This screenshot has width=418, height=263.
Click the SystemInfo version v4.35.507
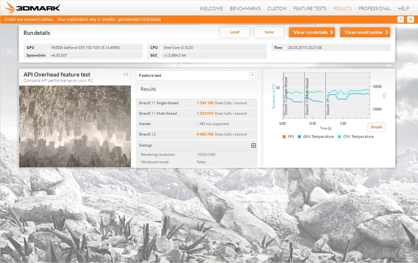(x=59, y=55)
